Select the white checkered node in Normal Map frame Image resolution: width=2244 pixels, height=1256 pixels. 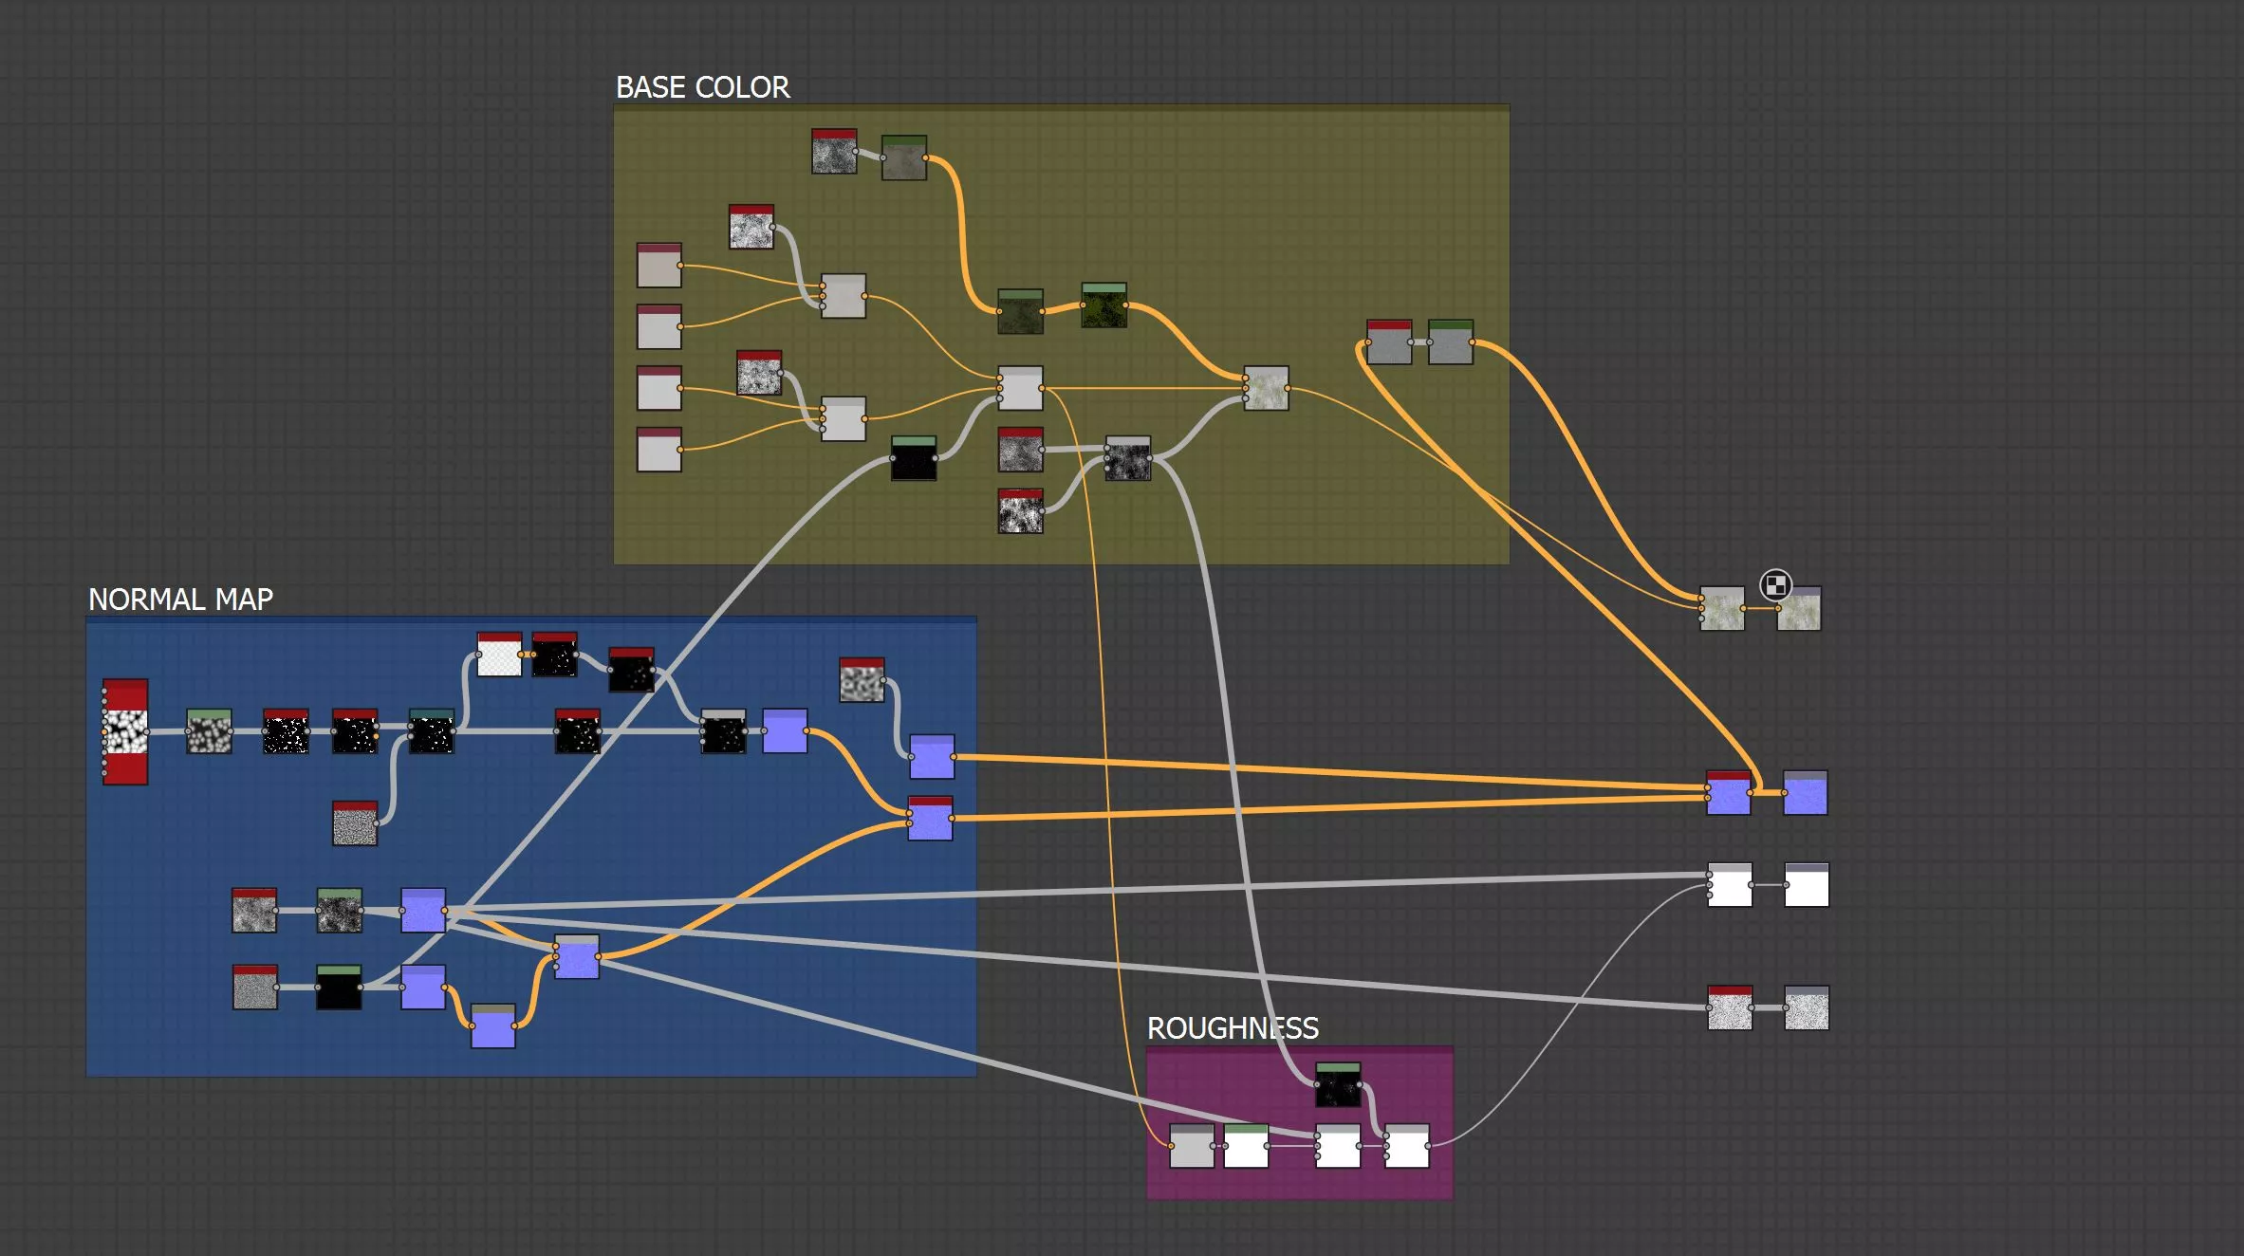pos(499,656)
